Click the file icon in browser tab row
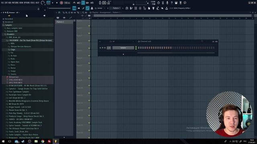This screenshot has height=144, width=257. [27, 16]
